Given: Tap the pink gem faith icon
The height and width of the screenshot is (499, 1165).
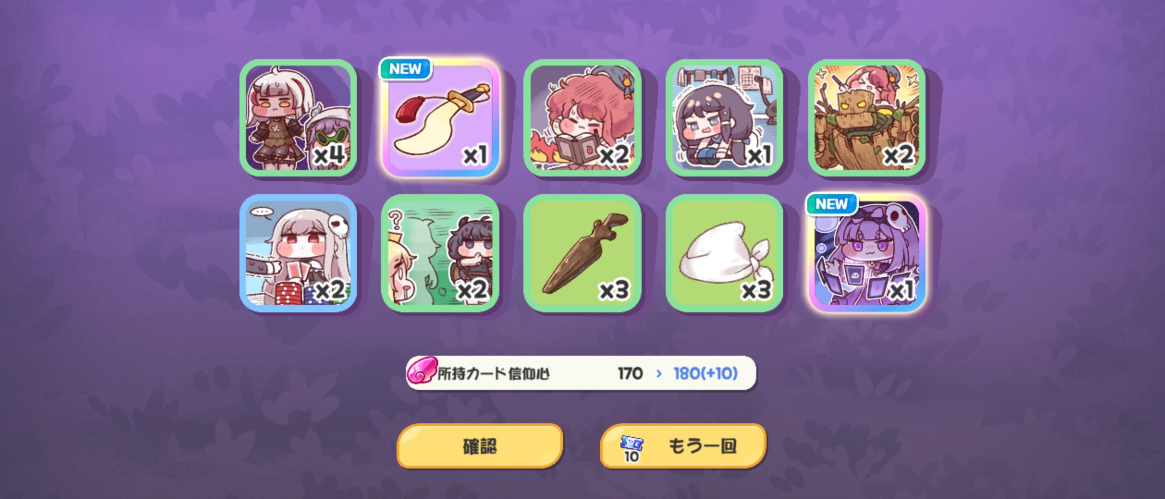Looking at the screenshot, I should point(422,371).
